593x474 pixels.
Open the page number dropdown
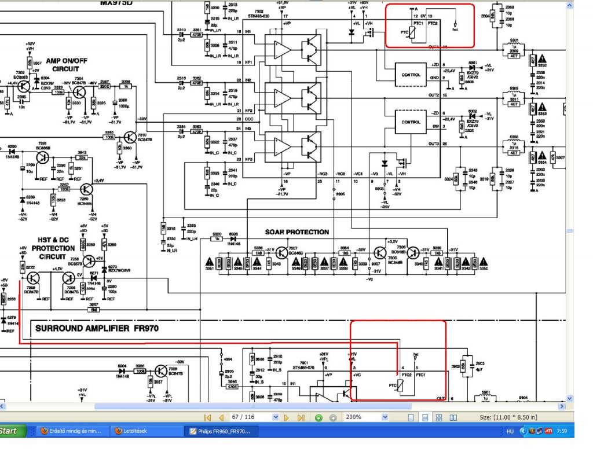[275, 417]
